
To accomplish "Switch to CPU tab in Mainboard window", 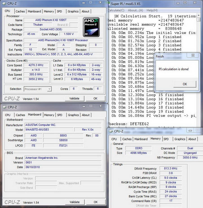I will point(8,115).
